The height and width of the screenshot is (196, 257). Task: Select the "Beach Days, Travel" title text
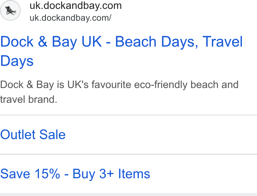[179, 42]
